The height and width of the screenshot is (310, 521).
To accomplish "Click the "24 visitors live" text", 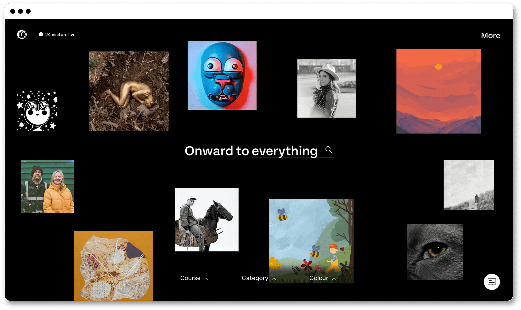I will 60,34.
